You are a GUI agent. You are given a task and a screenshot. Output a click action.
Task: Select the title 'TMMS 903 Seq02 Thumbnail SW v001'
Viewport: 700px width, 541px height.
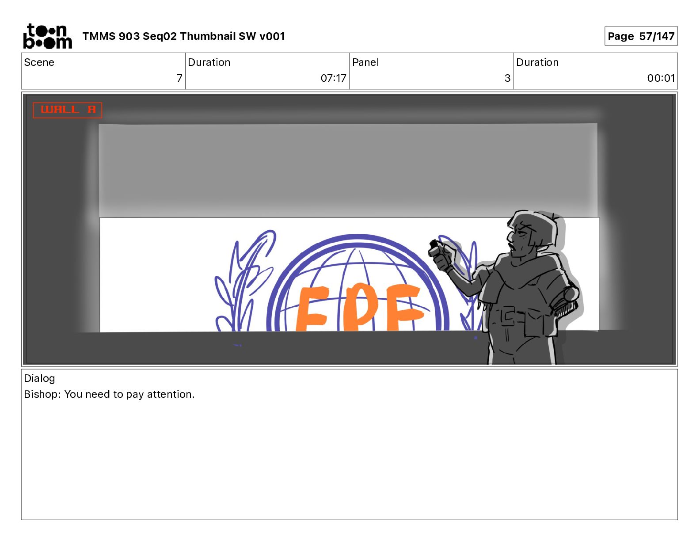pos(183,36)
